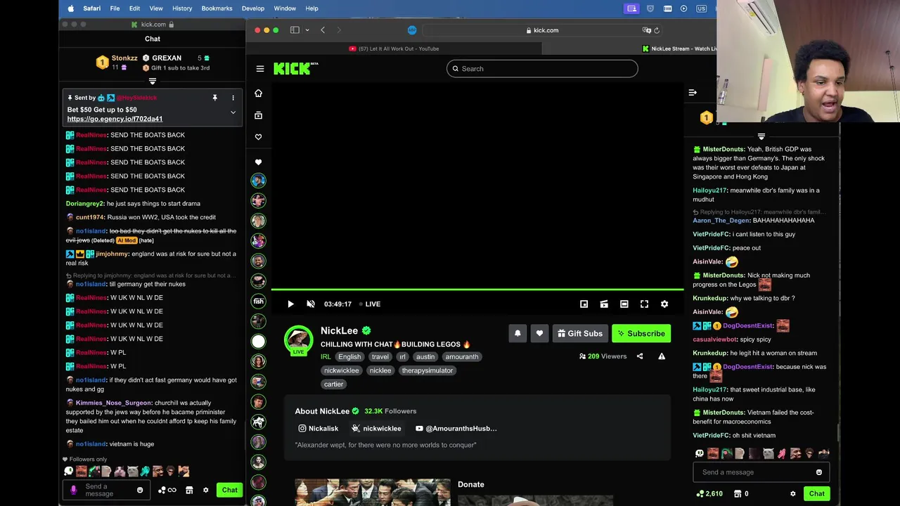900x506 pixels.
Task: Open the Kick hamburger sidebar menu
Action: pos(260,69)
